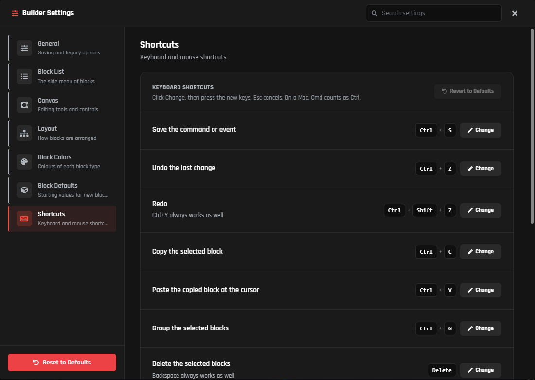Image resolution: width=535 pixels, height=380 pixels.
Task: Click the 'KEYBOARD SHORTCUTS' section title
Action: pyautogui.click(x=182, y=87)
